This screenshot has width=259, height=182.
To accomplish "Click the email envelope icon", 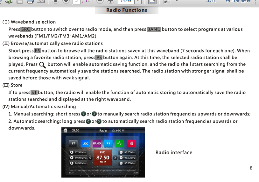I will (x=40, y=2).
